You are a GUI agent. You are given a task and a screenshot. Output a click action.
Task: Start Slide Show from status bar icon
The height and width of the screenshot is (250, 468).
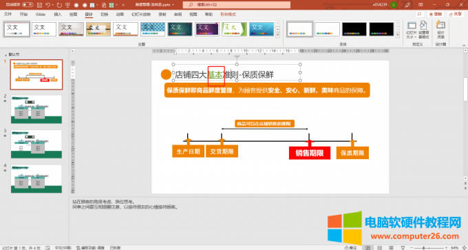(403, 248)
